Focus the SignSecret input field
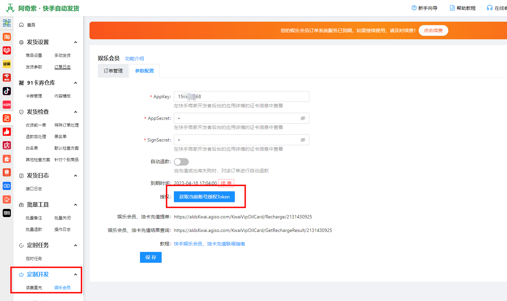Screen dimensions: 507x301 [x=242, y=140]
